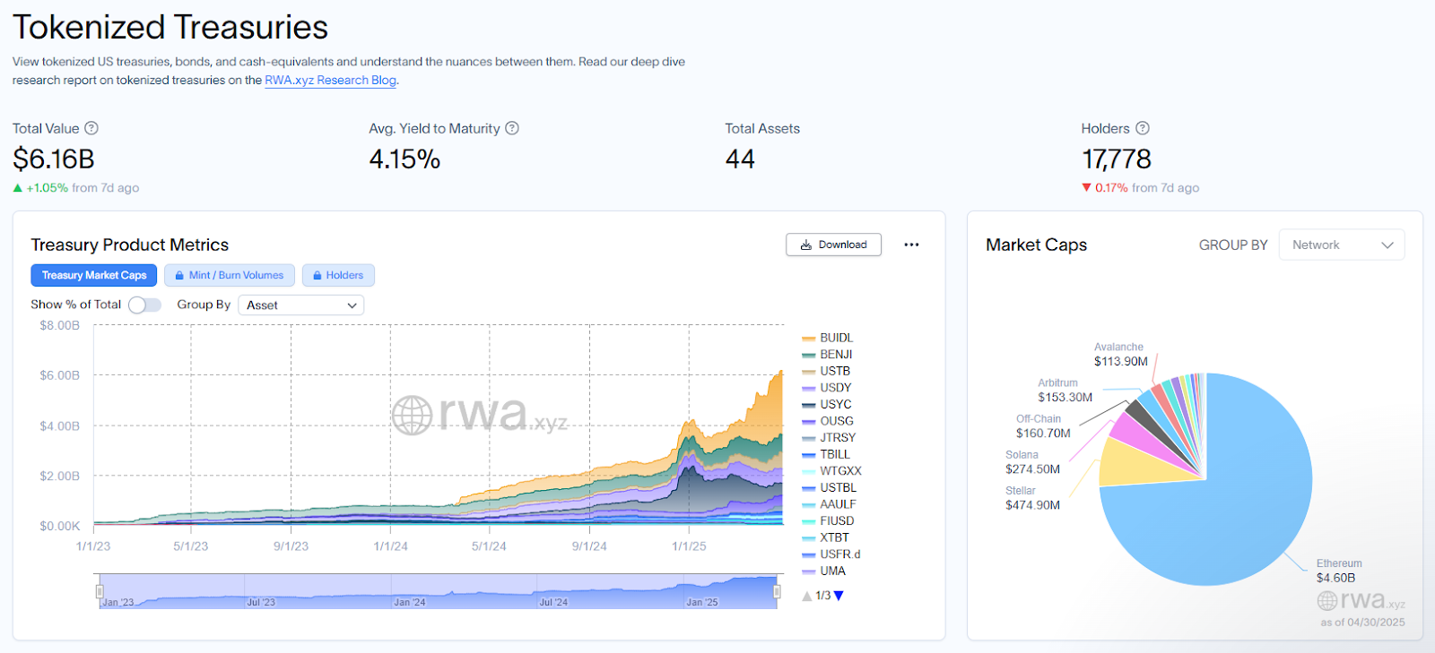The height and width of the screenshot is (653, 1435).
Task: Toggle USDY series in legend
Action: (826, 388)
